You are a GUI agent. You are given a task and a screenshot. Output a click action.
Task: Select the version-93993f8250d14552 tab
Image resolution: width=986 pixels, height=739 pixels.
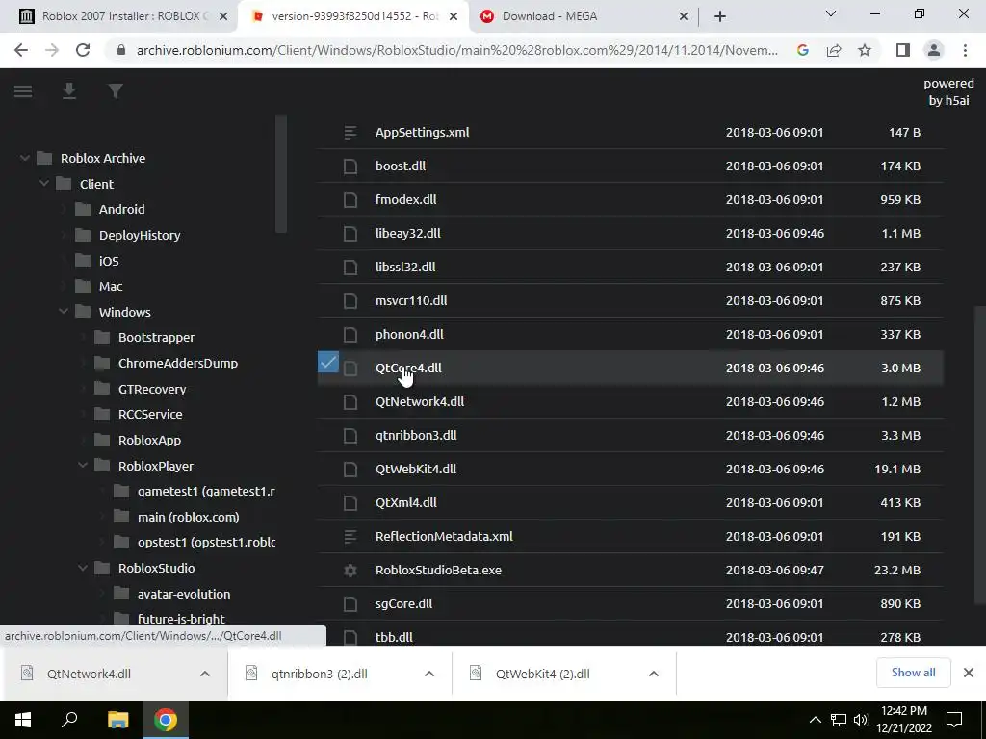pos(353,16)
